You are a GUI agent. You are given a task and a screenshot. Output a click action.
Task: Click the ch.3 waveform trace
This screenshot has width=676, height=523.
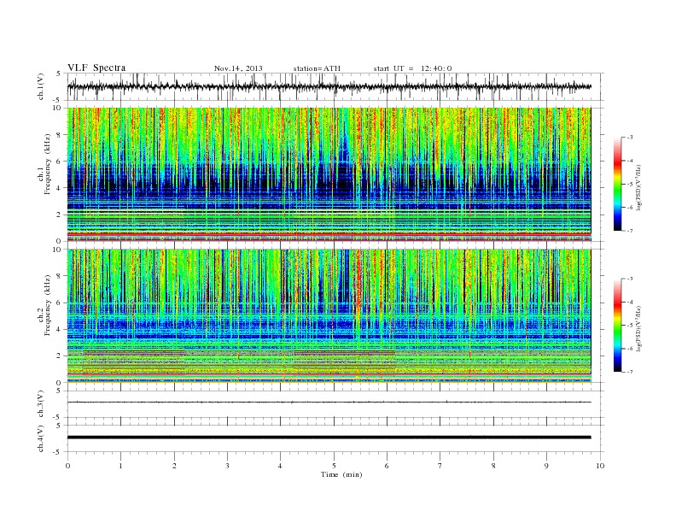pos(329,403)
